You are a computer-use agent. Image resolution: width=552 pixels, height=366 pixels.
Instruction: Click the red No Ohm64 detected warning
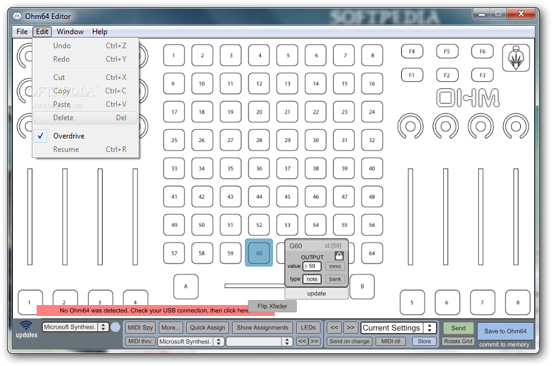coord(155,310)
